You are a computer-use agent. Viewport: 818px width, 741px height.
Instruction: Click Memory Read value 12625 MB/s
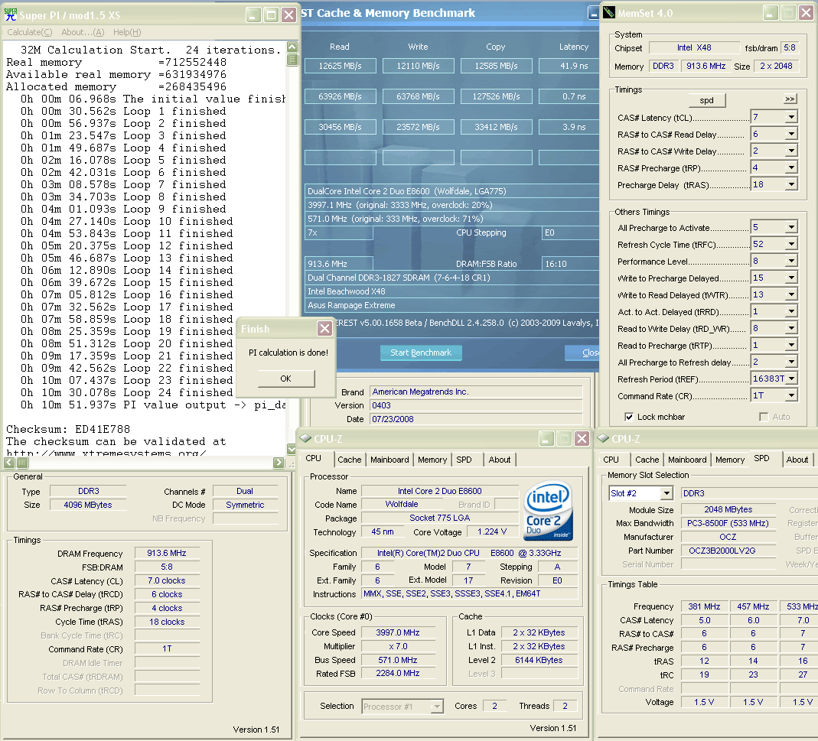point(341,66)
